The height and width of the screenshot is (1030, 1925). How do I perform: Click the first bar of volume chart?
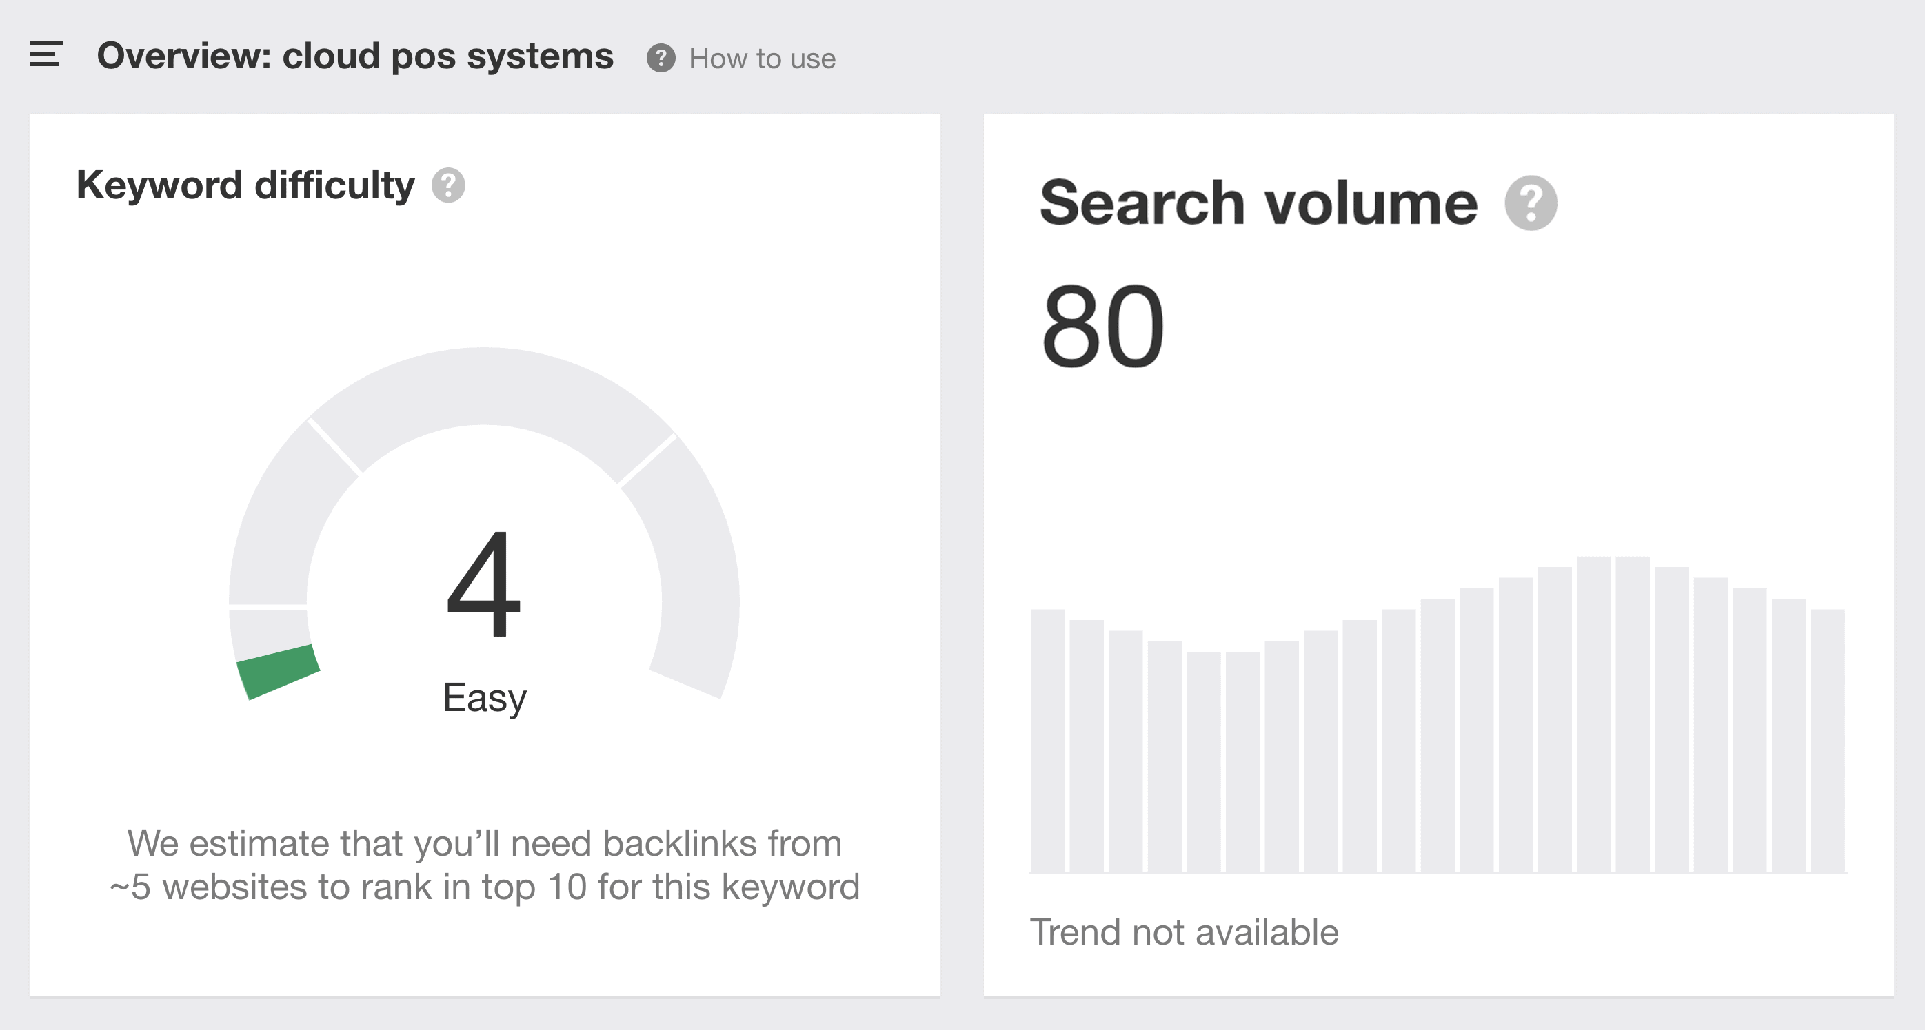point(1048,741)
